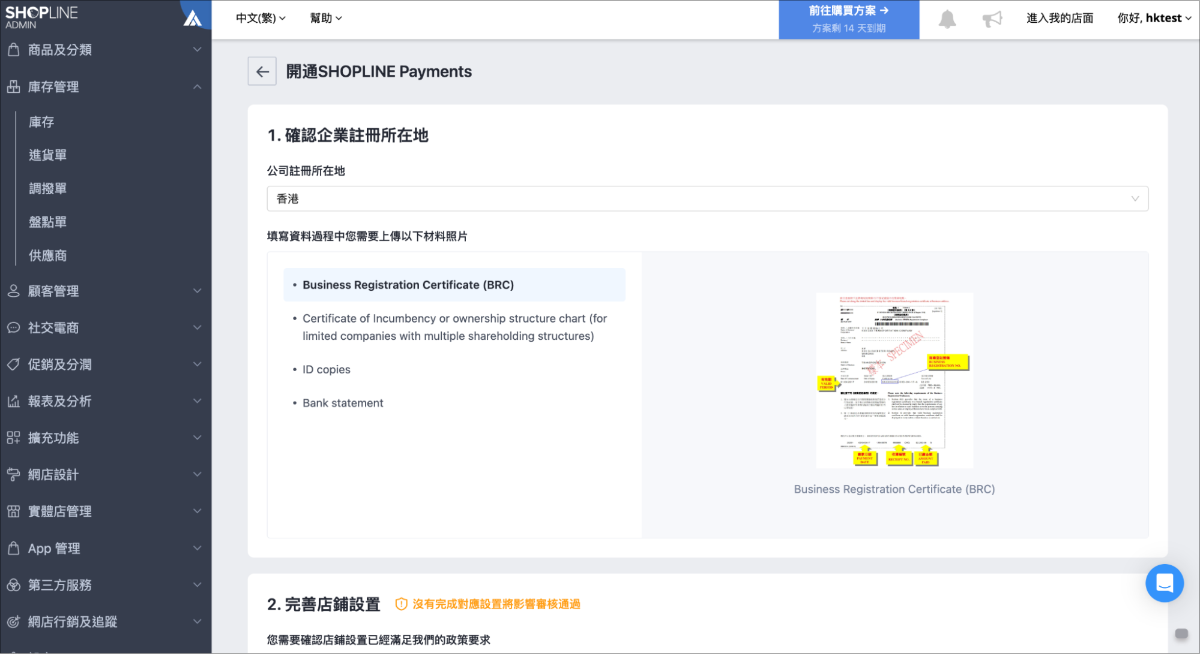Click the App 管理 bag icon
The width and height of the screenshot is (1200, 654).
(13, 548)
